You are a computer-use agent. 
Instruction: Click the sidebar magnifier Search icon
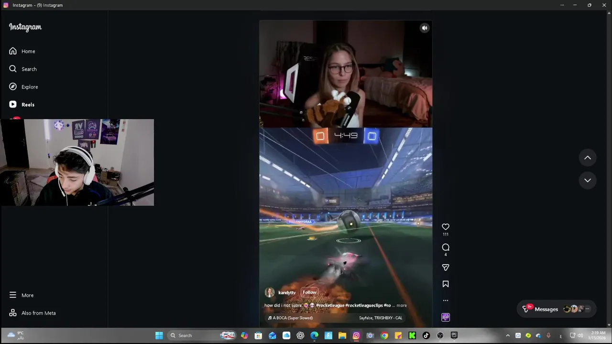click(13, 69)
